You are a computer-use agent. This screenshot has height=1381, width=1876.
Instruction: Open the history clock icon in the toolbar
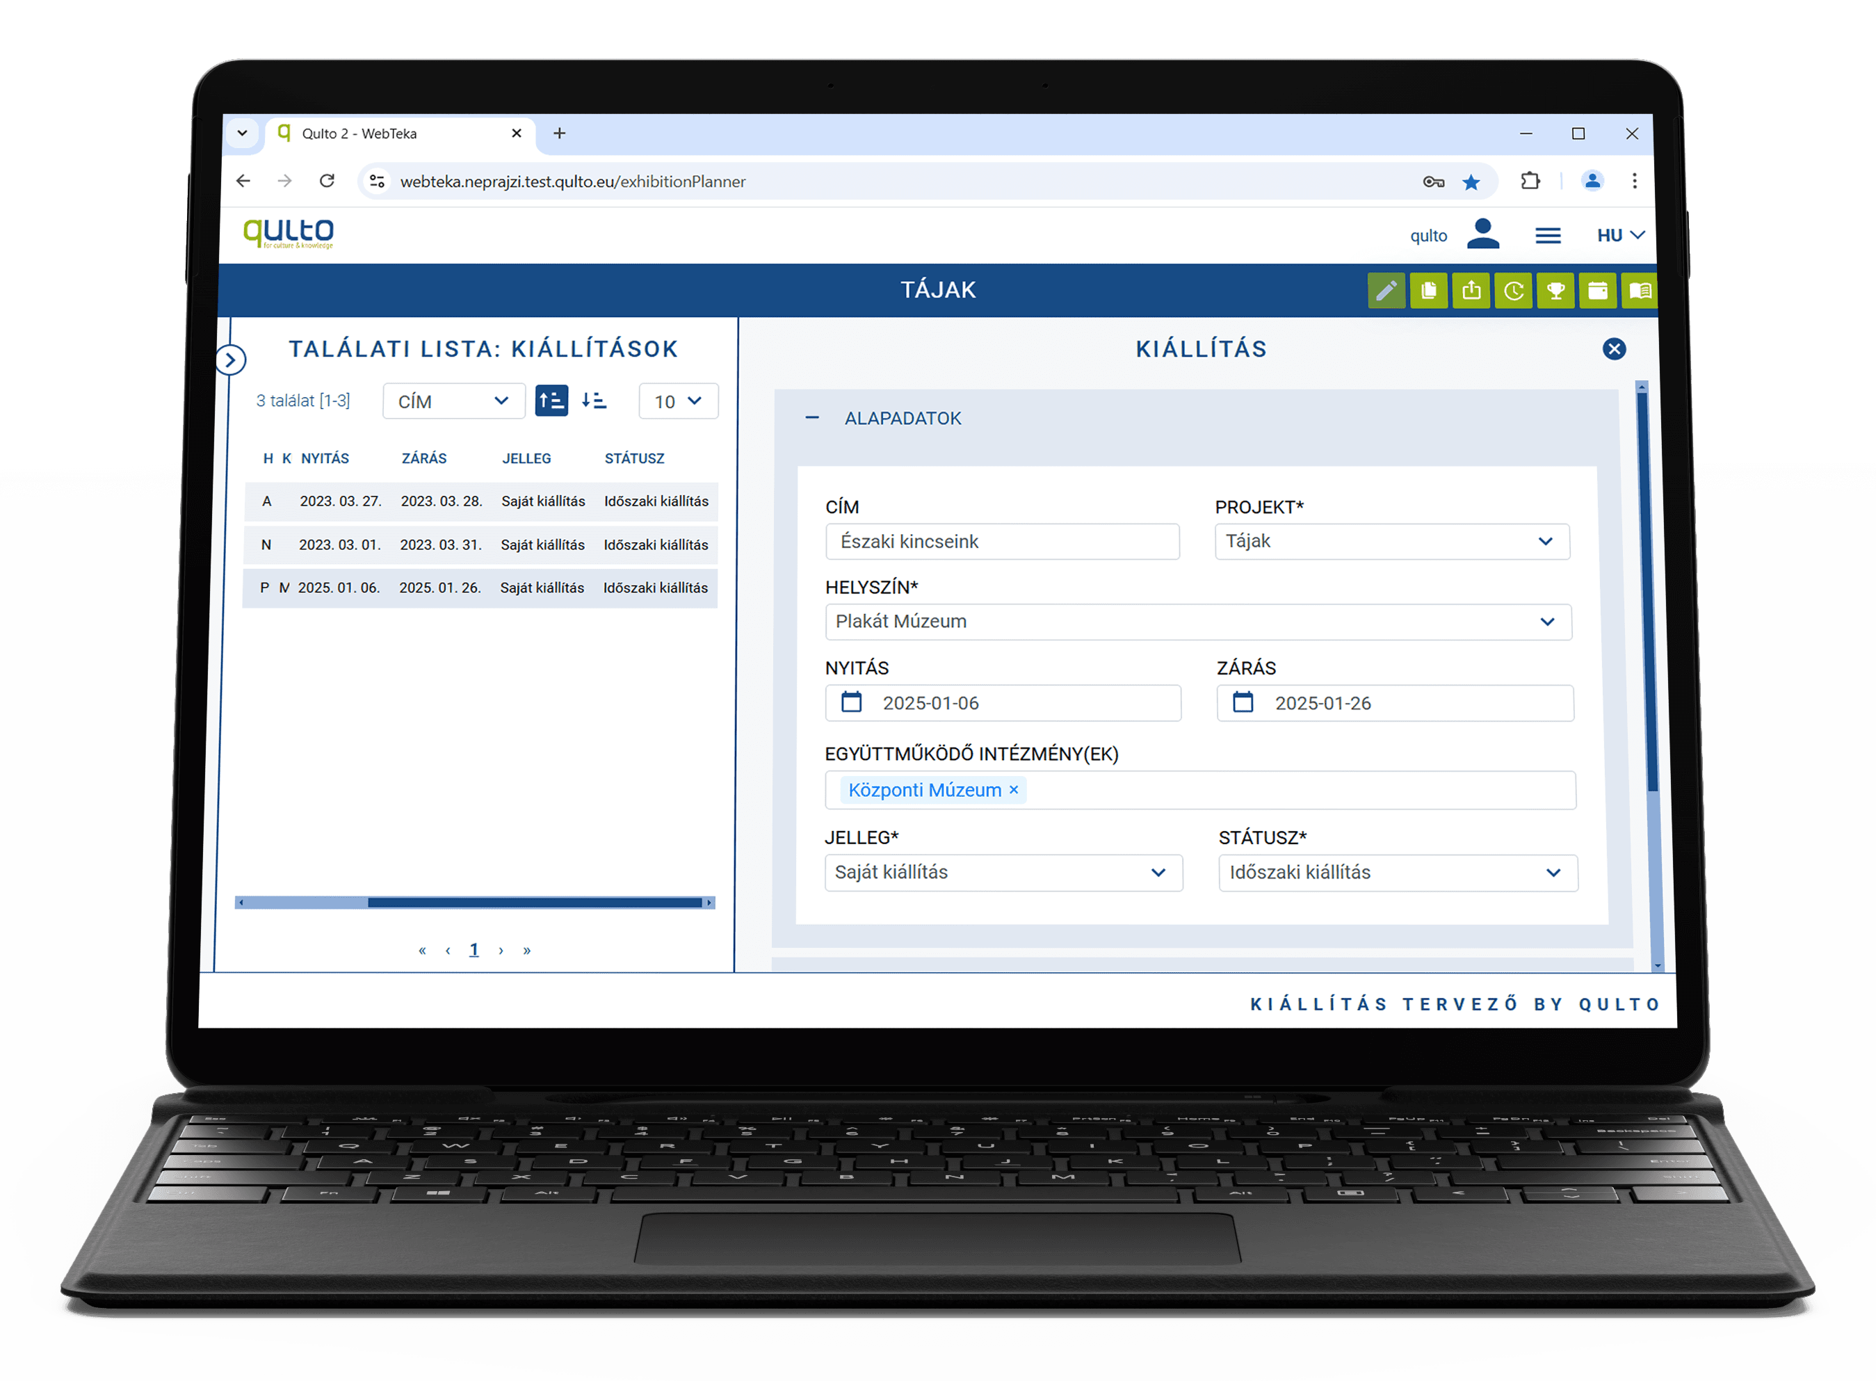pyautogui.click(x=1513, y=291)
